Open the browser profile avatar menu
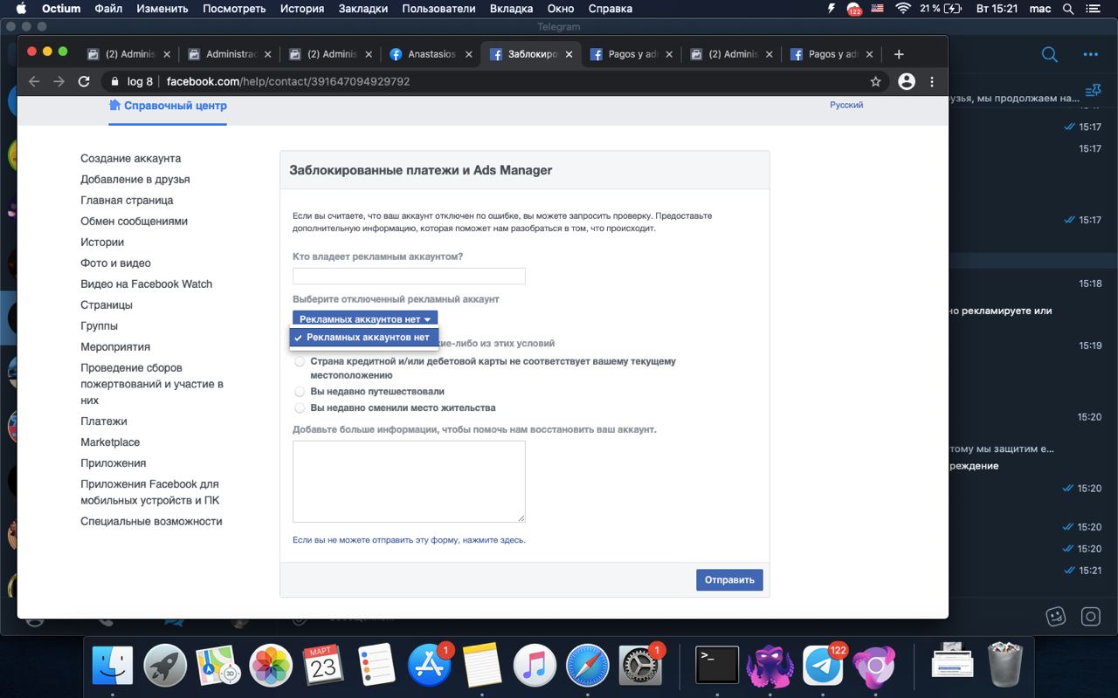Viewport: 1118px width, 698px height. pos(907,81)
